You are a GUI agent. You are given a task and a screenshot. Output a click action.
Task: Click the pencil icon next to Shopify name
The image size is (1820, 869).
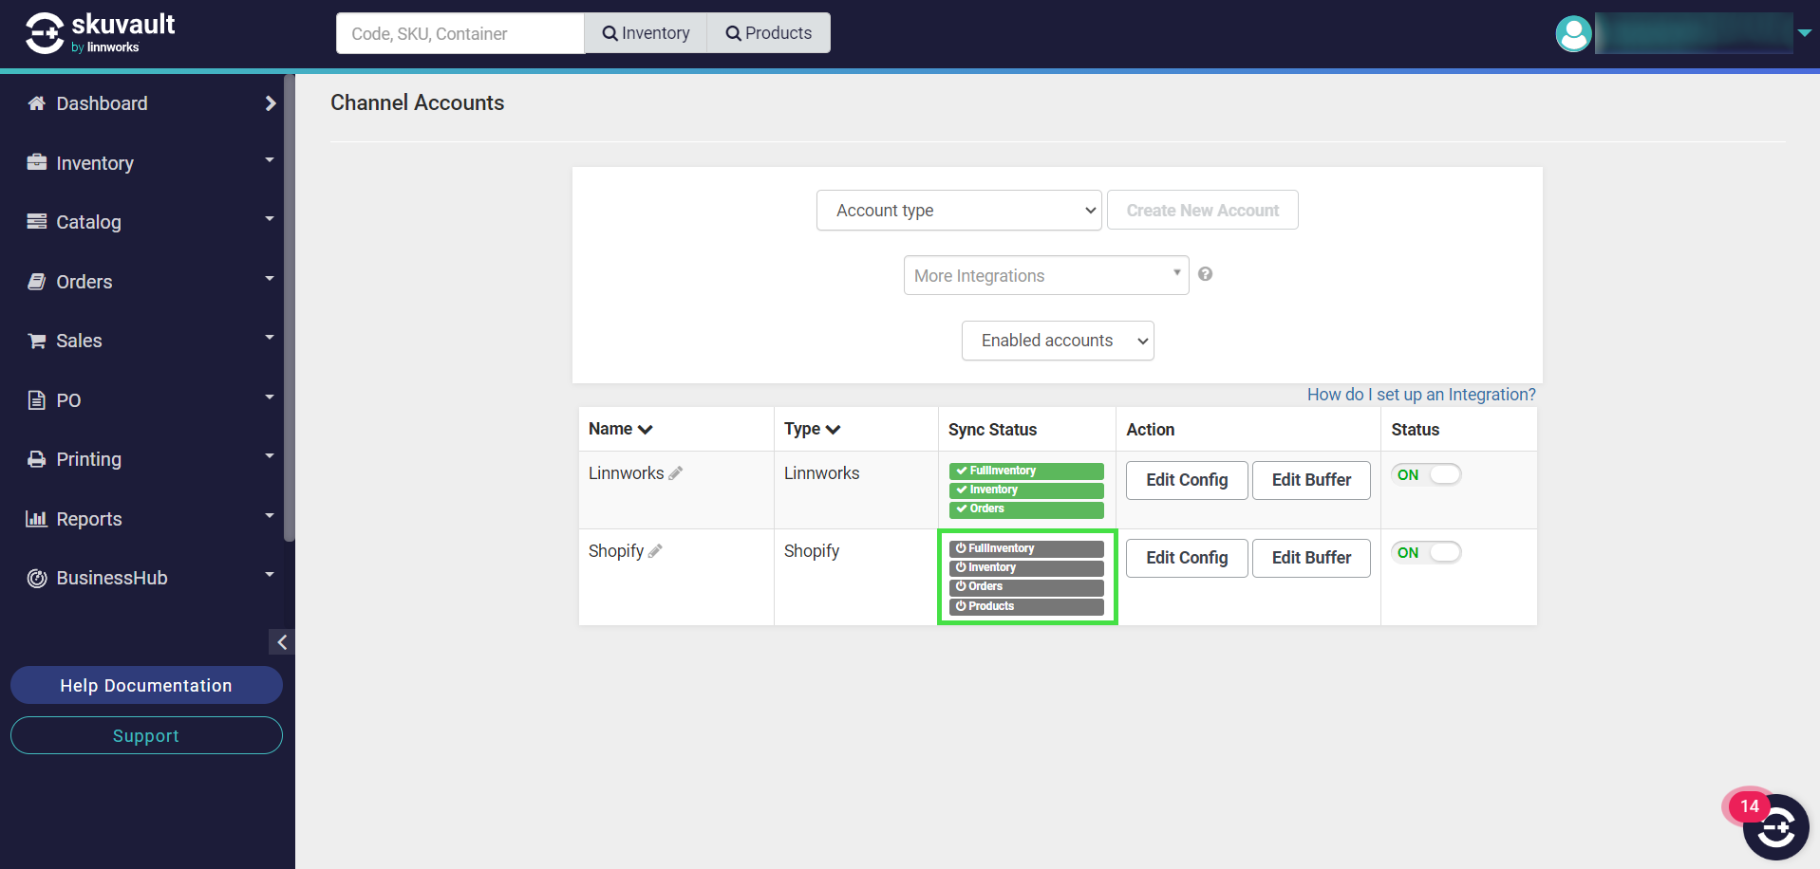655,551
